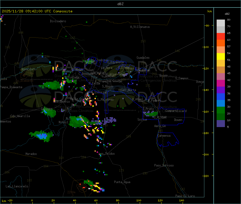Click the timestamp 2025/11/28 09:42:00 UTC Composite
Viewport: 241px width, 204px height.
37,11
